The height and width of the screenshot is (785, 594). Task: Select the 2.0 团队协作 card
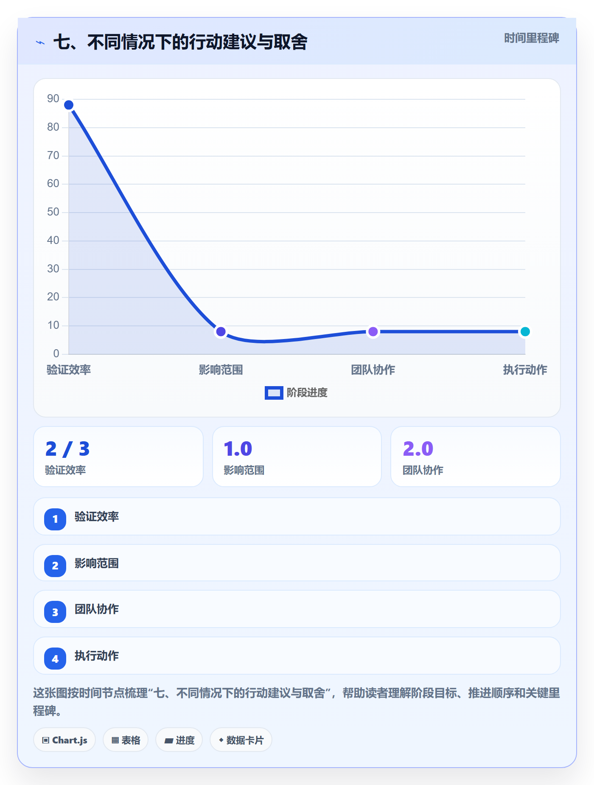[x=476, y=457]
